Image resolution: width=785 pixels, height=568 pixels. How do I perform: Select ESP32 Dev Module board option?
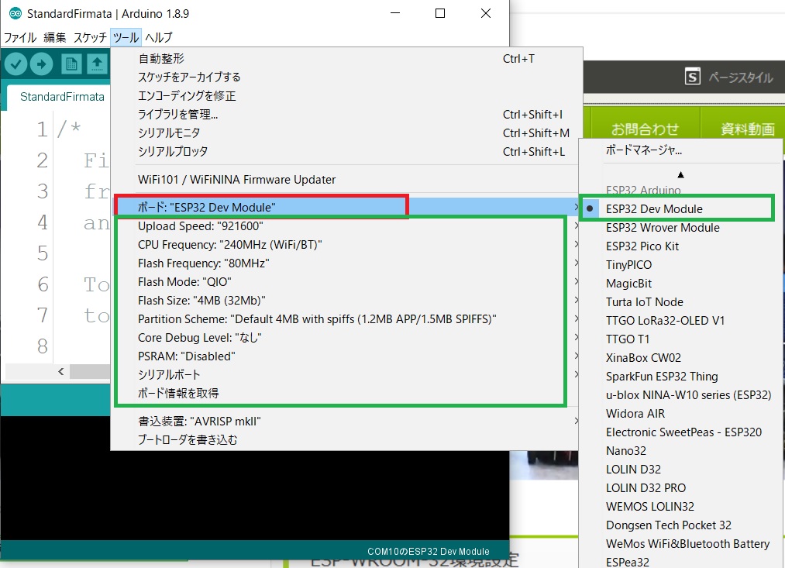coord(681,208)
